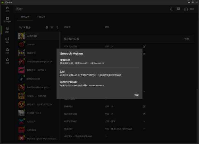Viewport: 199px width, 144px height.
Task: Click the 图形 page title
Action: 19,9
